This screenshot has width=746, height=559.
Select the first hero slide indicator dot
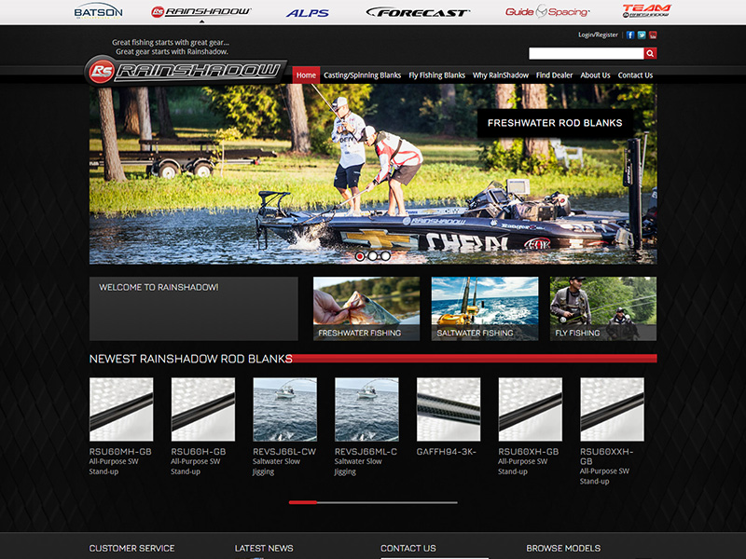coord(360,256)
